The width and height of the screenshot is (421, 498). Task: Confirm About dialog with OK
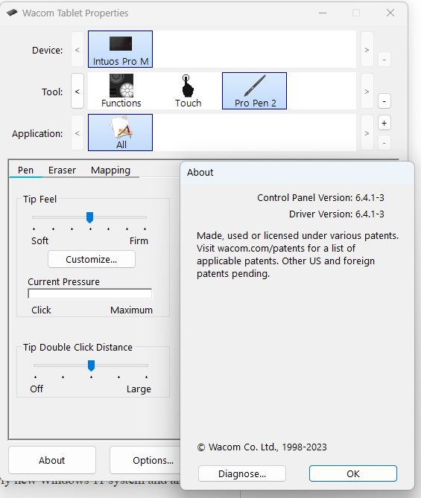pos(353,473)
